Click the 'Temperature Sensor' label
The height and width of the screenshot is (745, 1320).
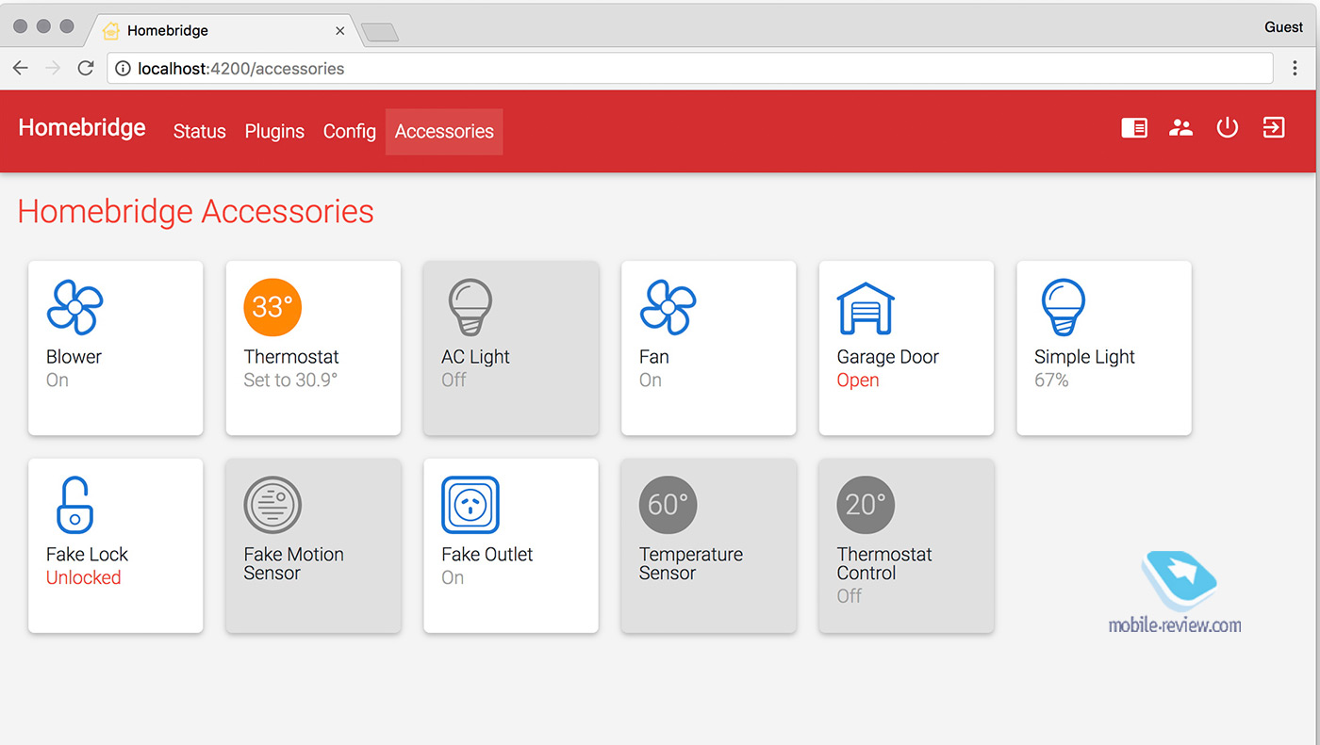[x=691, y=563]
